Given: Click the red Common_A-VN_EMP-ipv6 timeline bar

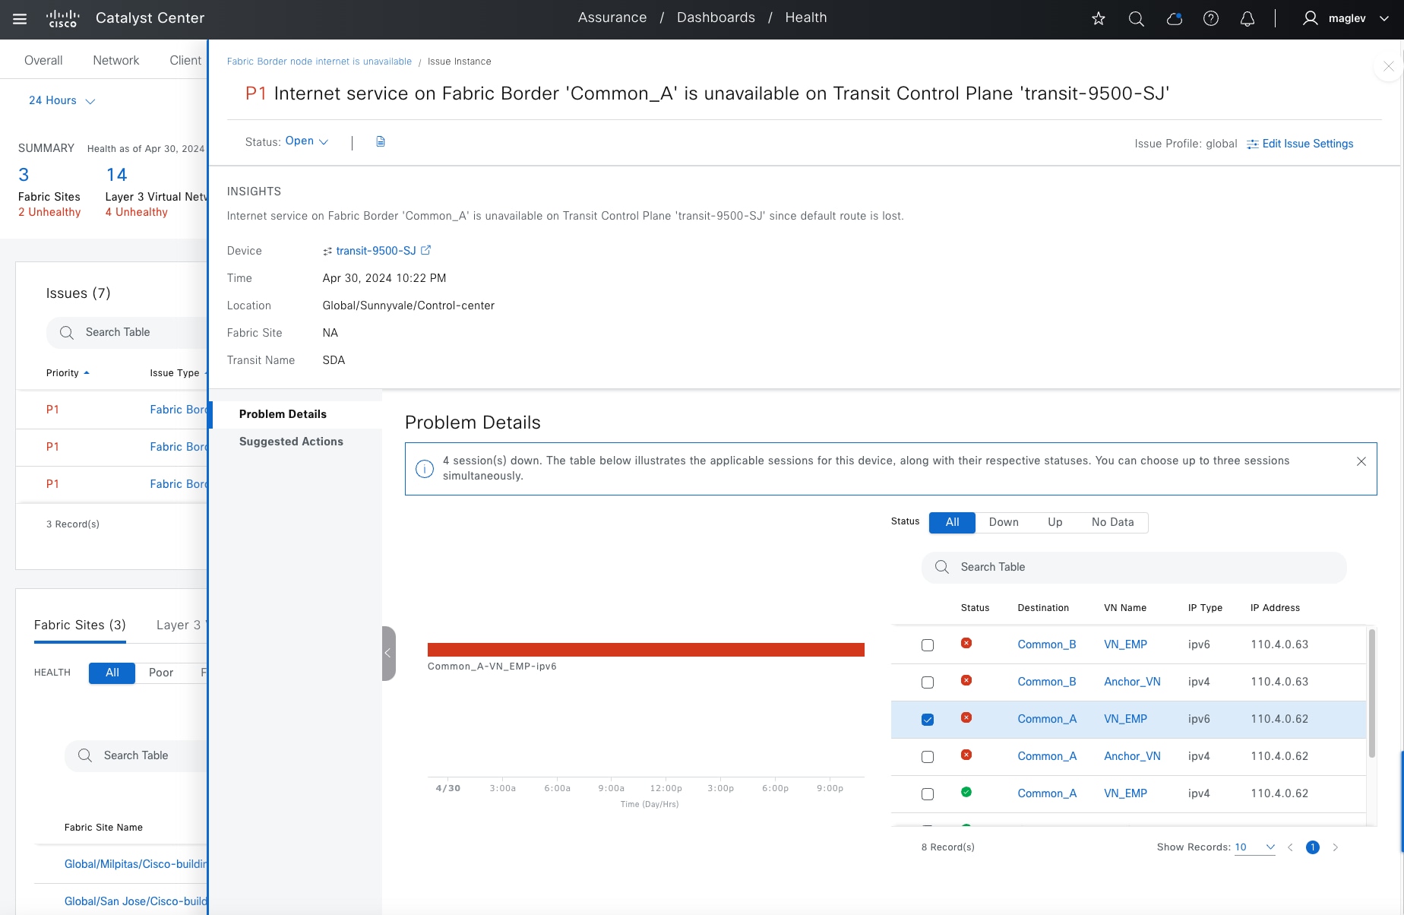Looking at the screenshot, I should pyautogui.click(x=646, y=650).
